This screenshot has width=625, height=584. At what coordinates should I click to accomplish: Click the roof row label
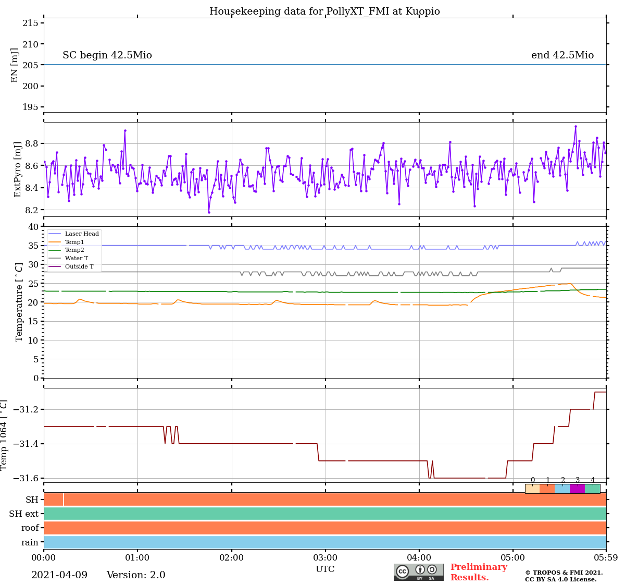coord(30,528)
